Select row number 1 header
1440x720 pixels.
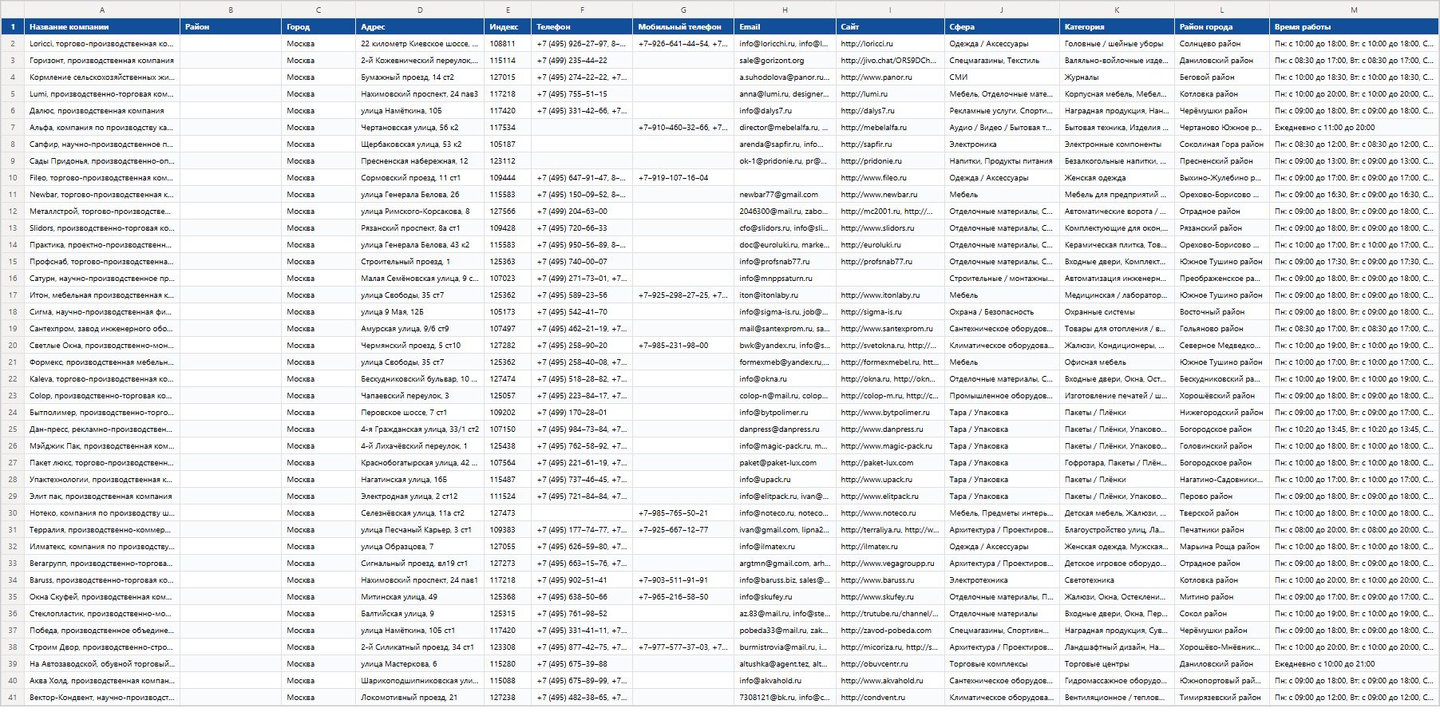[12, 26]
